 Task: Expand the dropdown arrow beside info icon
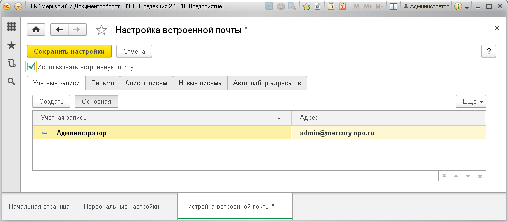coord(467,7)
